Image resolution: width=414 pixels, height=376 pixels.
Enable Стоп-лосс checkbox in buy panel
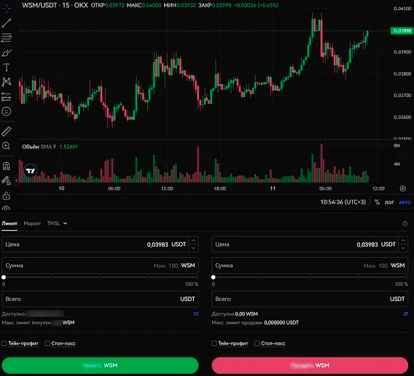(x=47, y=343)
